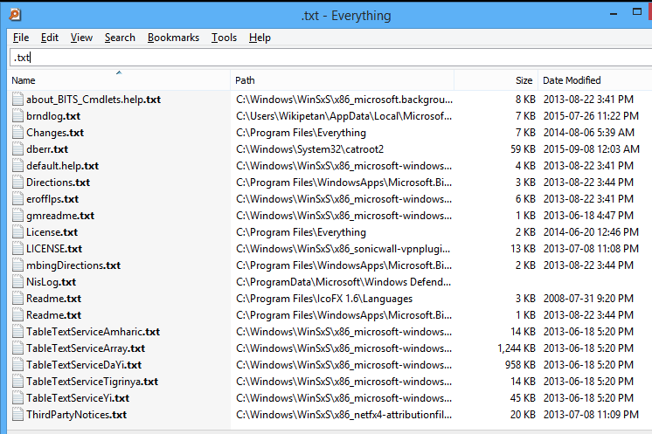This screenshot has width=652, height=434.
Task: Select the file icon next to Changes.txt
Action: [x=17, y=133]
